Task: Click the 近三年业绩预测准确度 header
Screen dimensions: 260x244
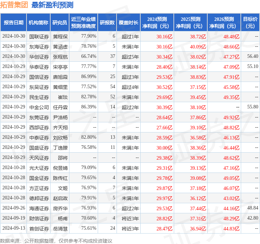Action: point(83,22)
